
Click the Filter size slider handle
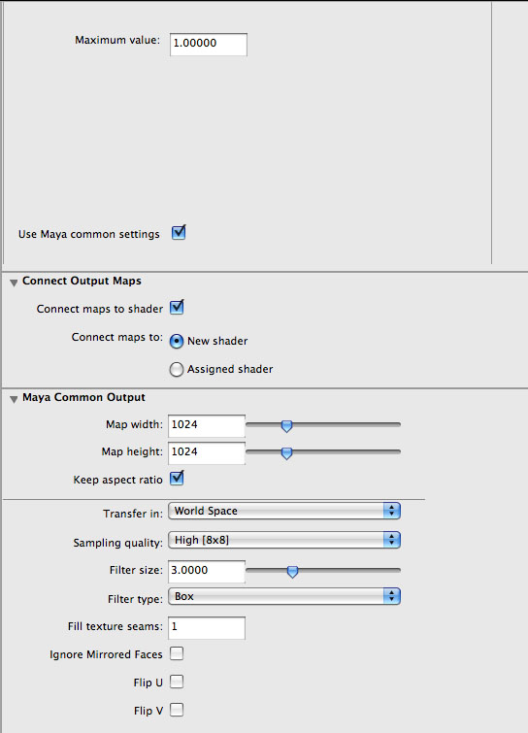pyautogui.click(x=292, y=572)
